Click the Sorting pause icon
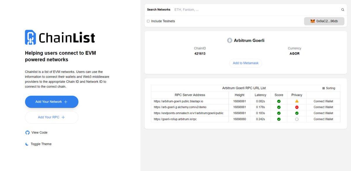Screen dimensions: 351x171 (x=324, y=88)
